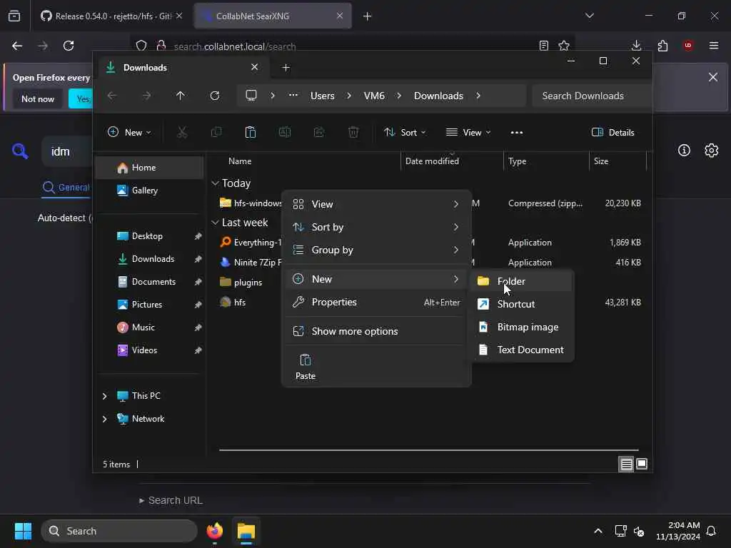Click the Share icon in Explorer toolbar
This screenshot has height=548, width=731.
point(319,132)
